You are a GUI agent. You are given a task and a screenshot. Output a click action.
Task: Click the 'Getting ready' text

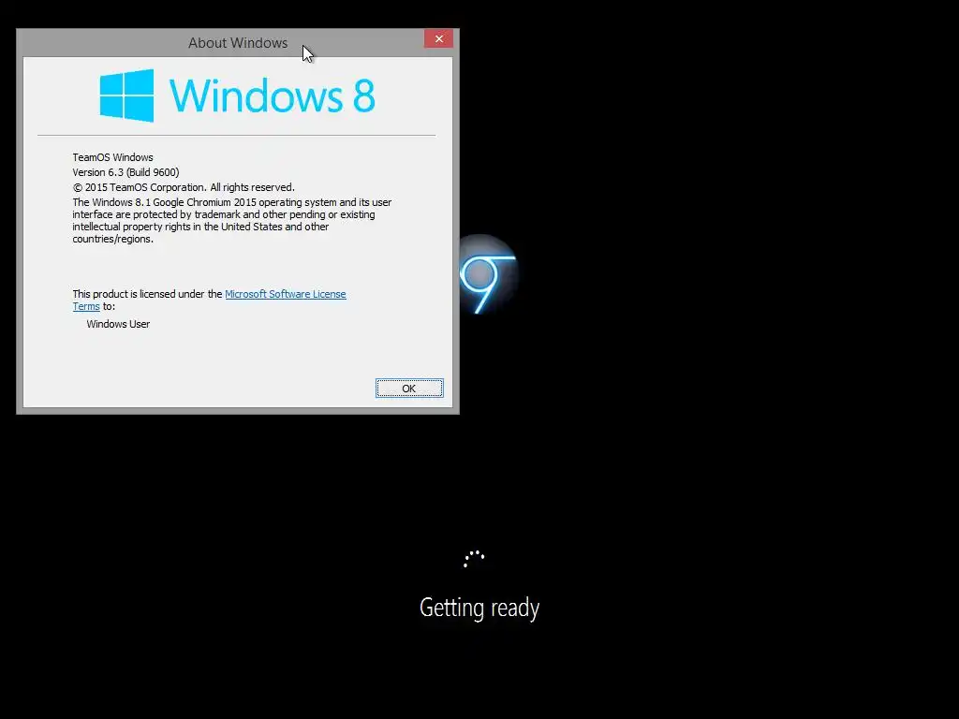[x=479, y=608]
